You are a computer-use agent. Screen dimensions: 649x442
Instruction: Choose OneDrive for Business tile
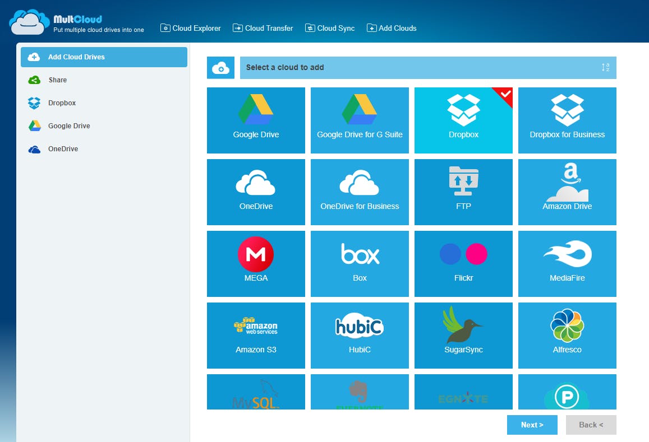coord(360,192)
